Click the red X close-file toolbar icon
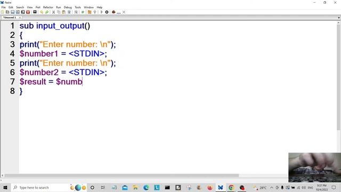This screenshot has height=192, width=341. [x=28, y=12]
